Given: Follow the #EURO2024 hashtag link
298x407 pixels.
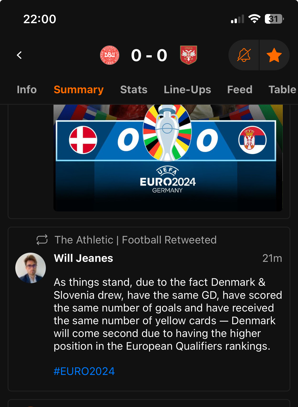Looking at the screenshot, I should point(84,371).
